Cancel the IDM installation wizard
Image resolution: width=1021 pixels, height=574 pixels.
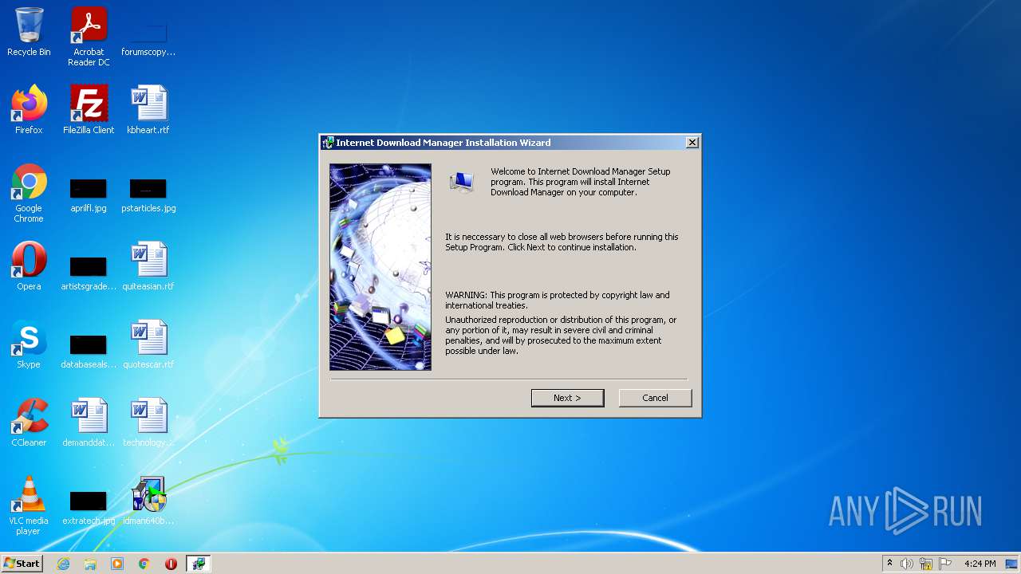(x=655, y=398)
